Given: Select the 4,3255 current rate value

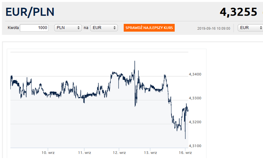Looking at the screenshot, I should [x=239, y=12].
